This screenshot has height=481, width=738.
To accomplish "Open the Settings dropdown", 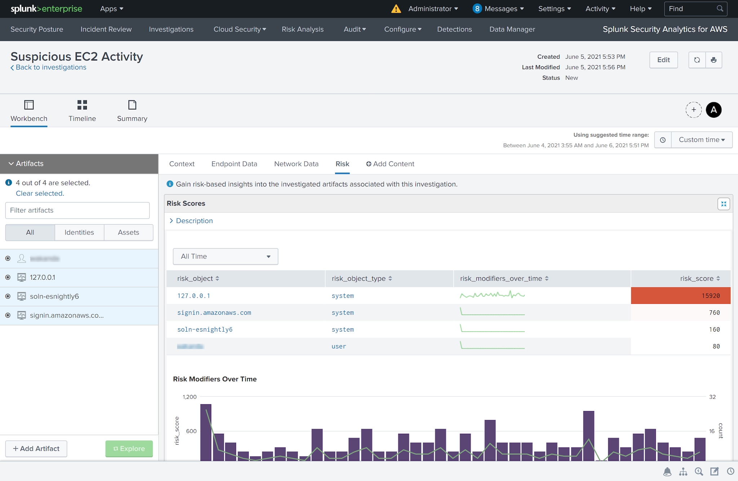I will click(x=555, y=9).
